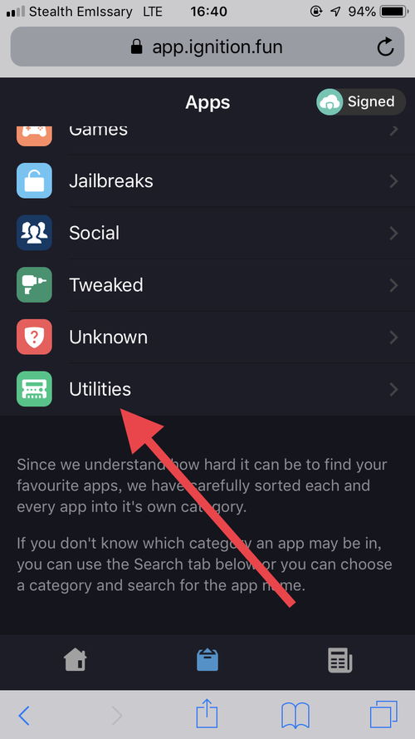
Task: Go back with Safari back arrow
Action: pyautogui.click(x=24, y=716)
